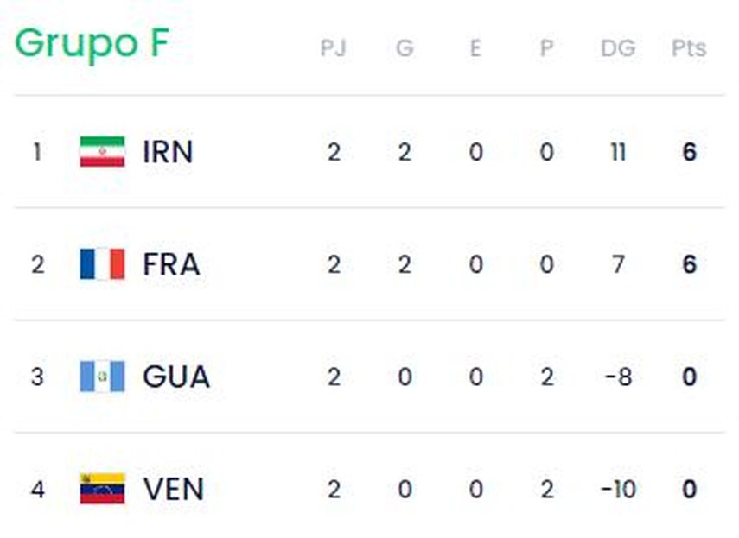Click the Guatemala flag icon
This screenshot has width=739, height=538.
tap(102, 377)
